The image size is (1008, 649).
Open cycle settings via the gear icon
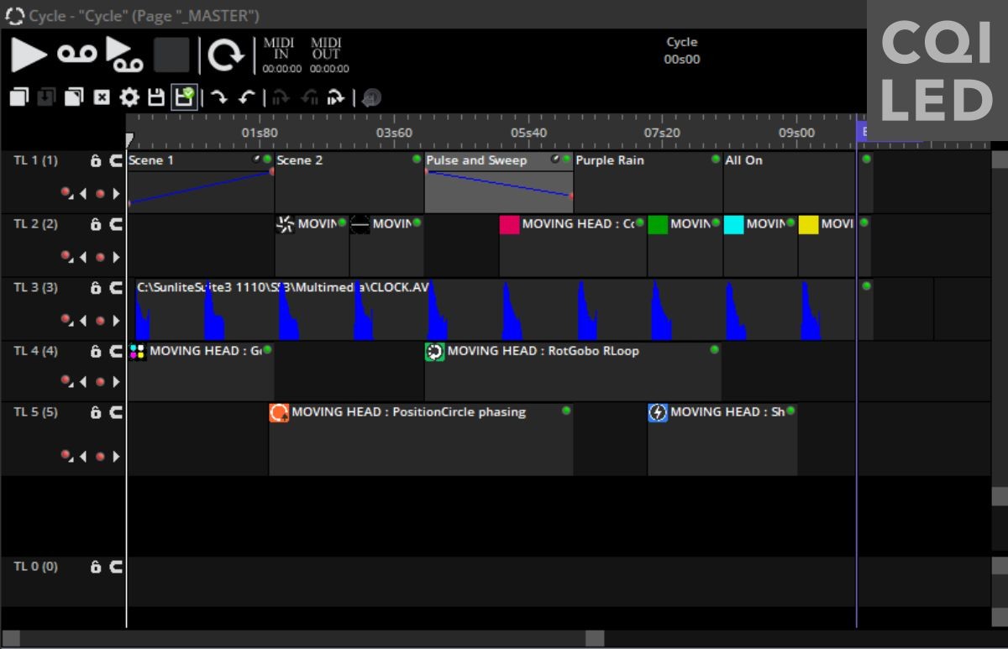click(129, 97)
